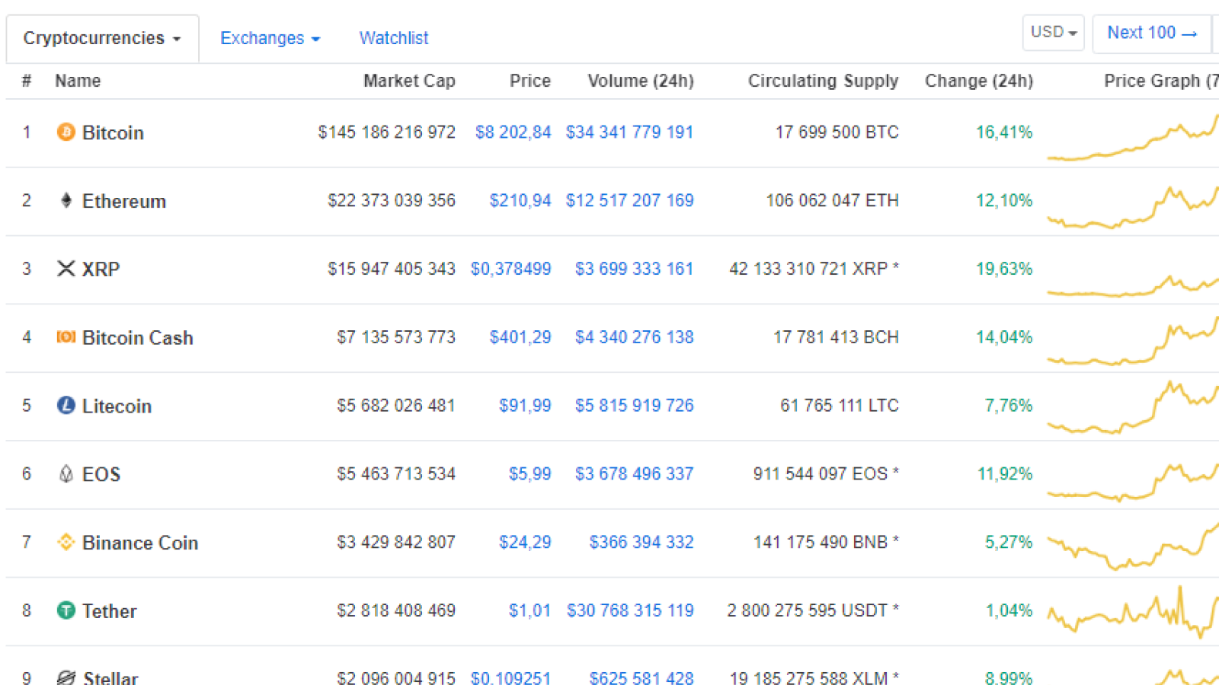This screenshot has height=685, width=1219.
Task: Click Bitcoin market cap $145 186 216 972
Action: coord(386,132)
